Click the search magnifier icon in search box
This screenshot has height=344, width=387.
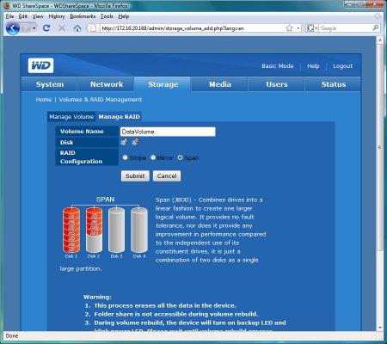coord(376,28)
